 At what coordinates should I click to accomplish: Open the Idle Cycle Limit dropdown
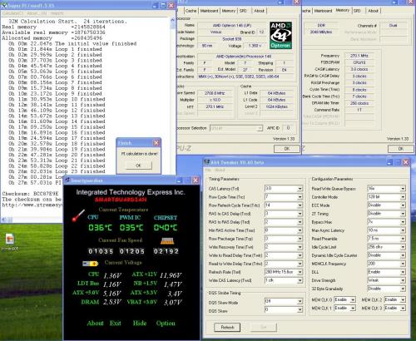(x=403, y=247)
